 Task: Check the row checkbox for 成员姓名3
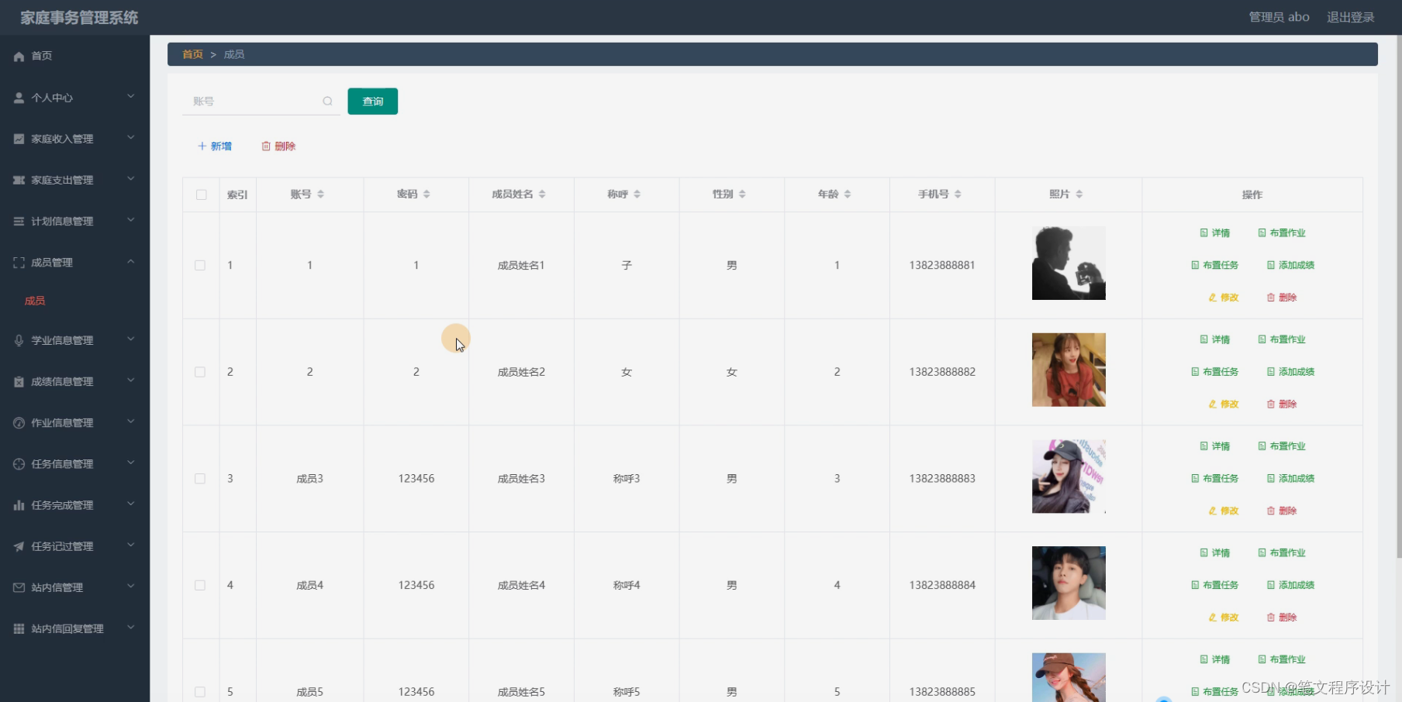[x=200, y=479]
